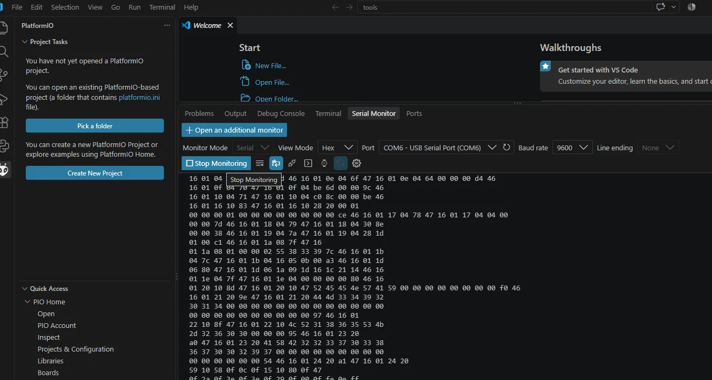Screen dimensions: 712x380
Task: Switch to the Problems tab
Action: point(199,113)
